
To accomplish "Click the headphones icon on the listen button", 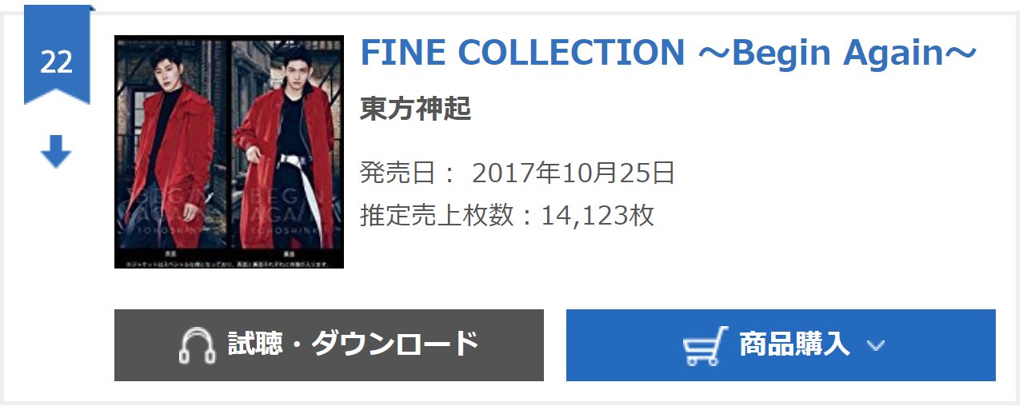I will (197, 345).
